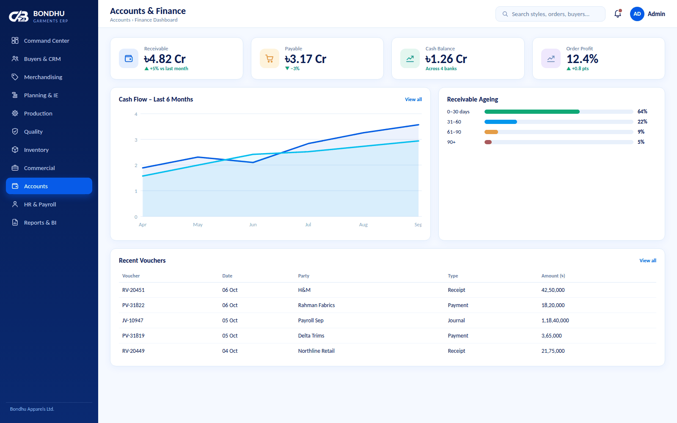The image size is (677, 423).
Task: Click the Planning & IE icon
Action: click(15, 95)
